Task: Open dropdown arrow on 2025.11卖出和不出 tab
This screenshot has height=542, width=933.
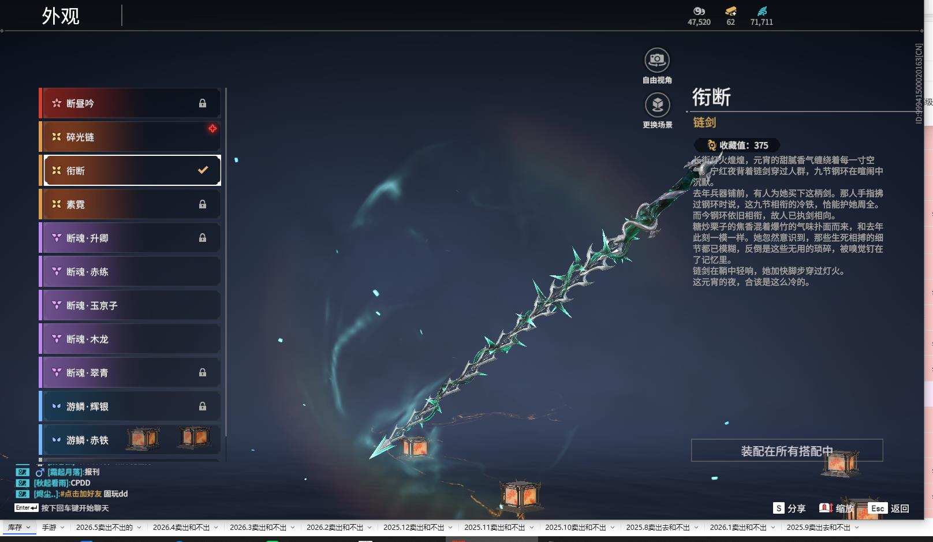Action: point(532,528)
